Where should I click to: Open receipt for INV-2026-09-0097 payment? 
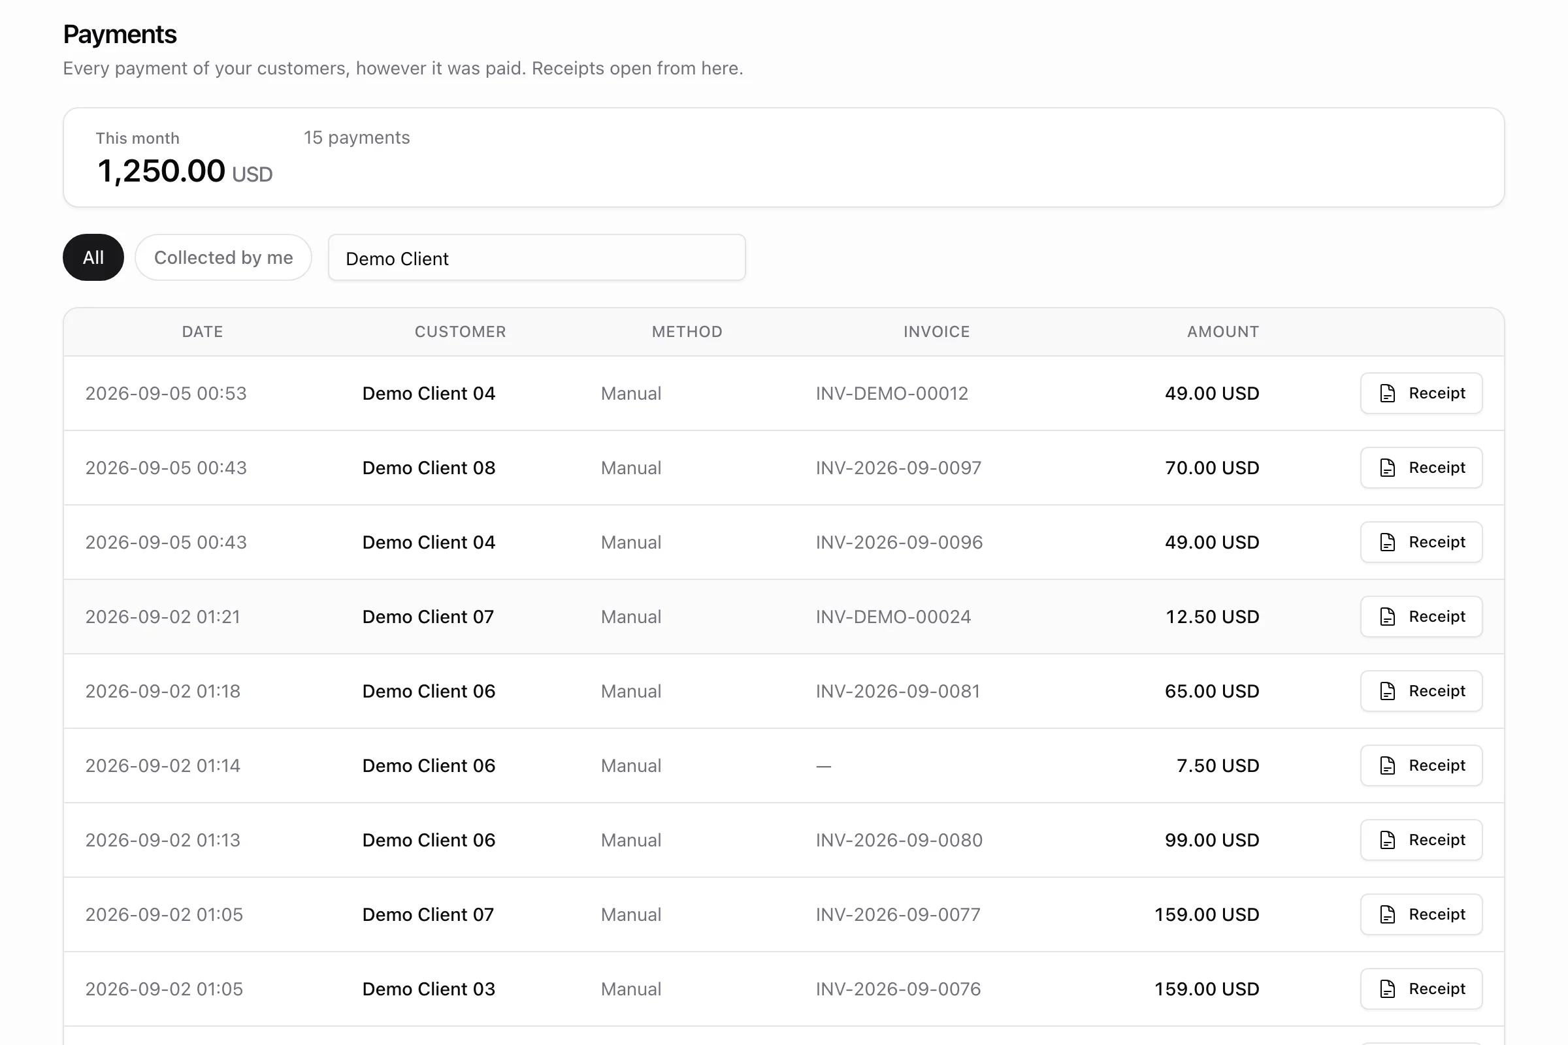coord(1422,468)
